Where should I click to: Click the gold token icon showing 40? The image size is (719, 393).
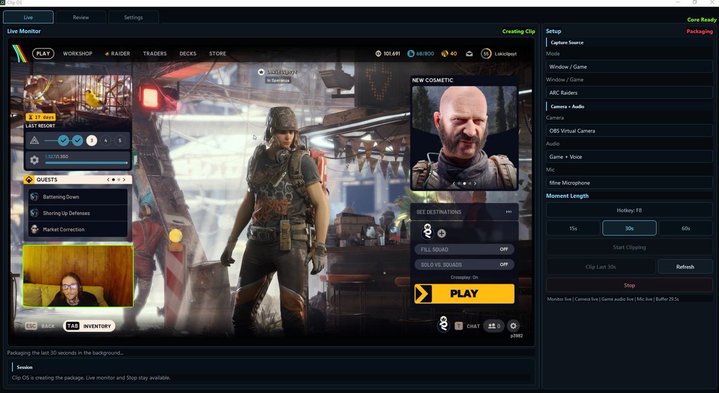coord(444,53)
